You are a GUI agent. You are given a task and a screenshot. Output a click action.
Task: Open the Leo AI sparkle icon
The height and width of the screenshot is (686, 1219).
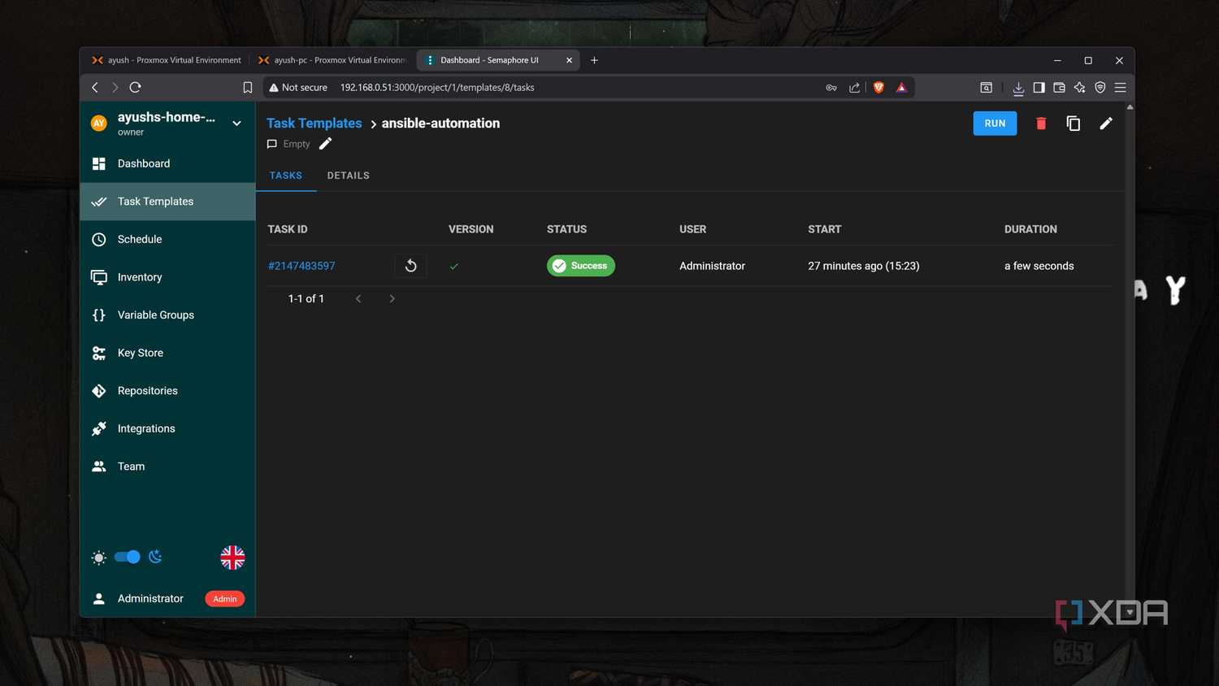pyautogui.click(x=1079, y=88)
